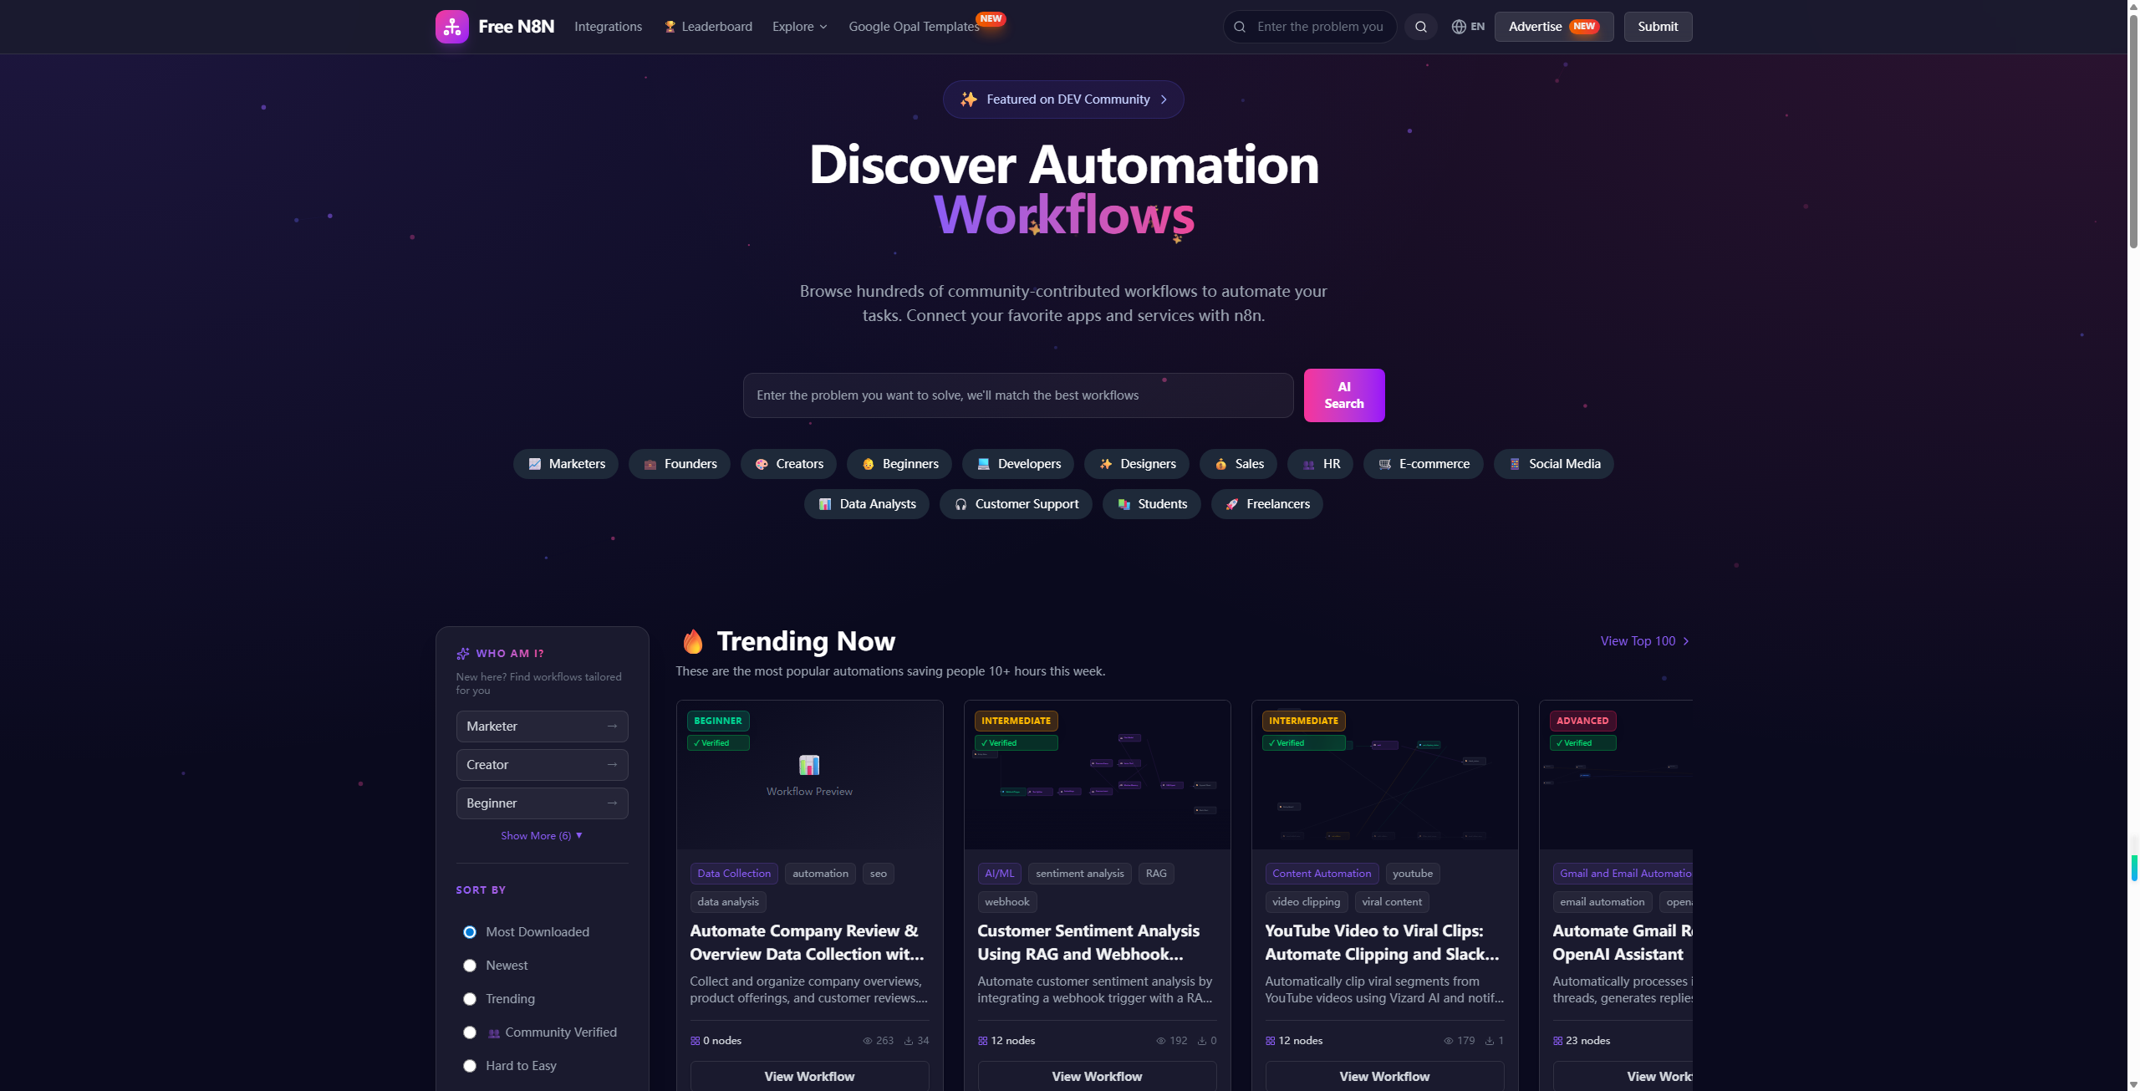
Task: Open Google Opal Templates nav item
Action: tap(915, 27)
